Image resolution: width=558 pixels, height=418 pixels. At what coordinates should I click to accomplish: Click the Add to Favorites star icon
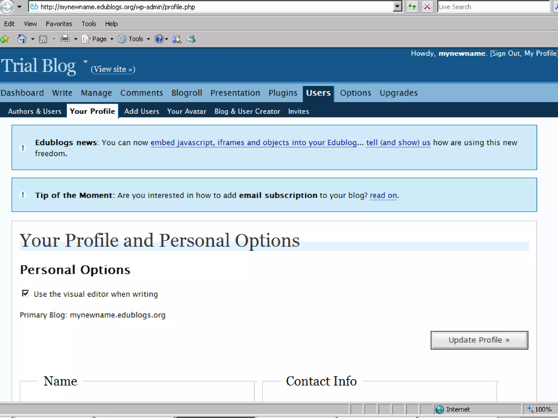coord(5,39)
